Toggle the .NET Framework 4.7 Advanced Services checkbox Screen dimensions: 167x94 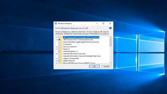[59, 40]
